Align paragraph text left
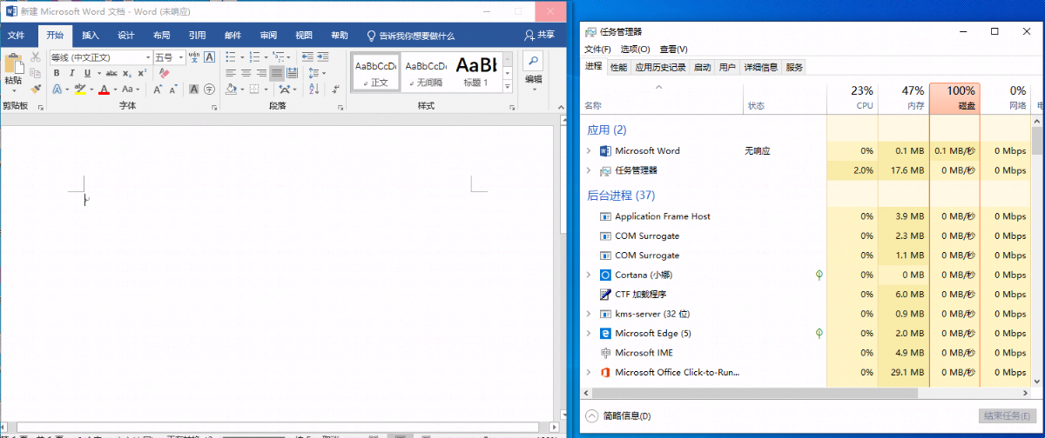1045x438 pixels. (x=231, y=73)
